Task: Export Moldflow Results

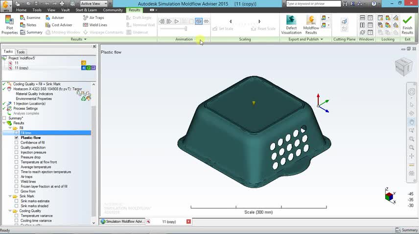Action: 311,25
